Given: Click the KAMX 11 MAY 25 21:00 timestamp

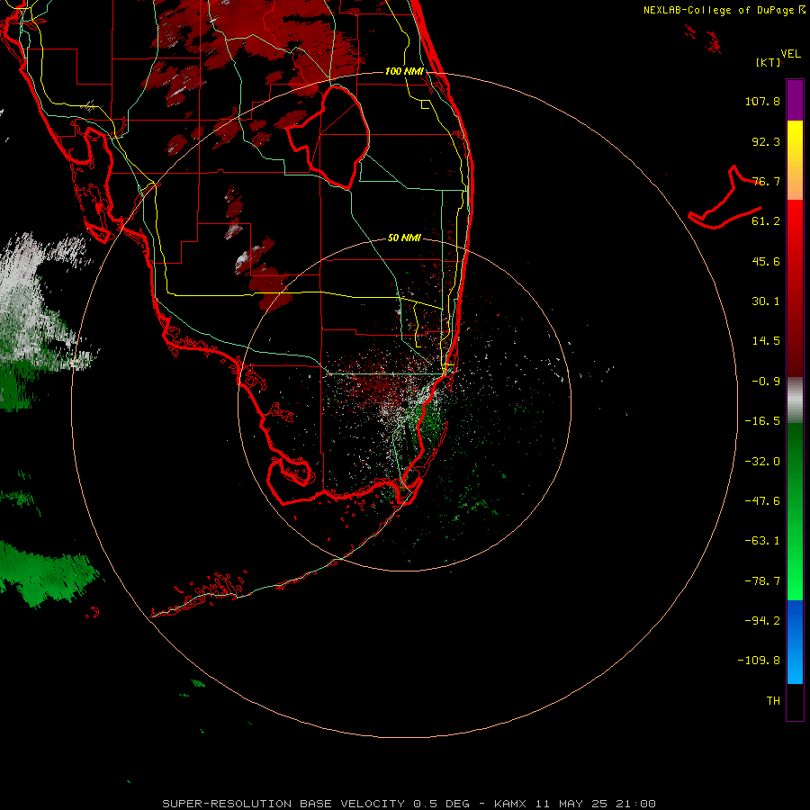Looking at the screenshot, I should pos(575,804).
